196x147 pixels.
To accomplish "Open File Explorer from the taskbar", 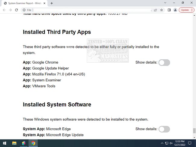I will click(14, 143).
